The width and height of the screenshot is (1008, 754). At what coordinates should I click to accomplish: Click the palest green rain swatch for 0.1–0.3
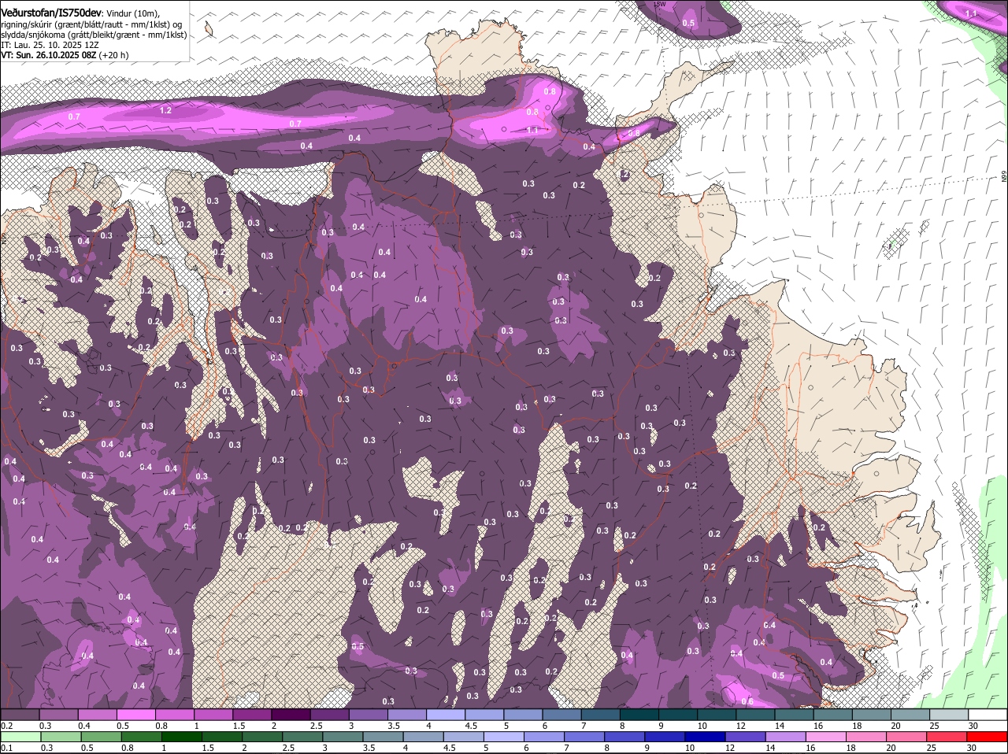click(20, 737)
